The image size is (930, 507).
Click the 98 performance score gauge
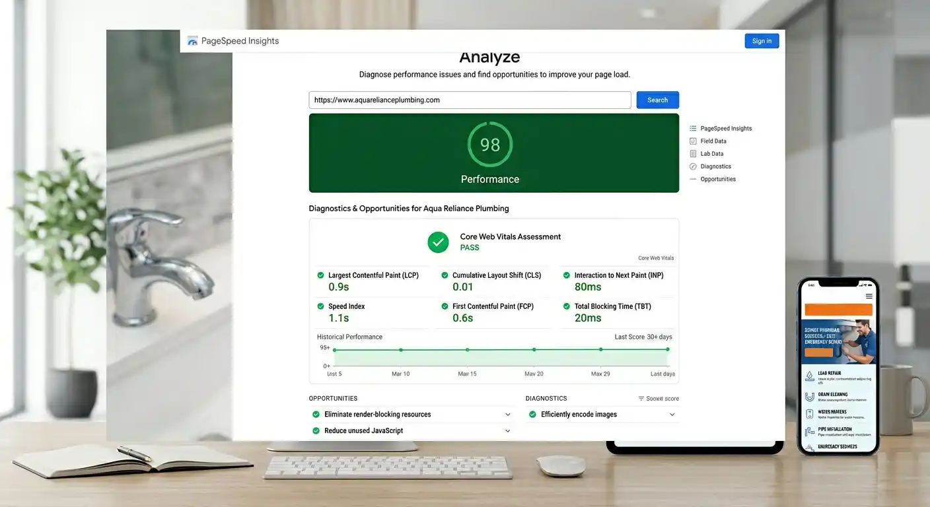coord(490,145)
